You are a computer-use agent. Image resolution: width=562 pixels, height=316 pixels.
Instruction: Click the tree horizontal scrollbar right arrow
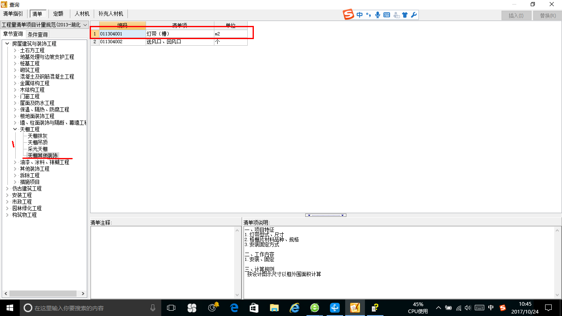coord(83,294)
